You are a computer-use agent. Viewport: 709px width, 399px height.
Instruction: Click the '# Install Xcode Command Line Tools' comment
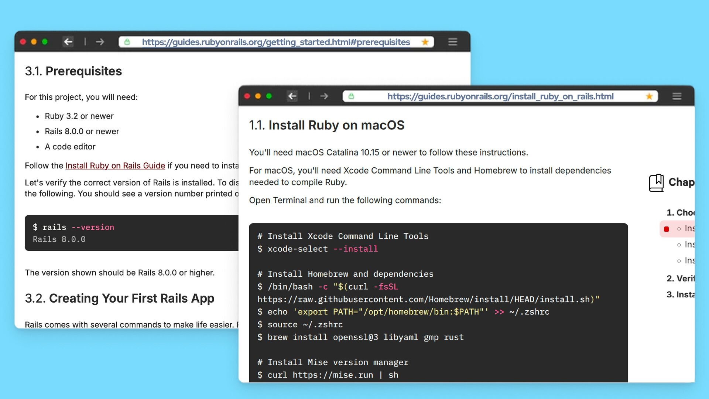point(343,236)
